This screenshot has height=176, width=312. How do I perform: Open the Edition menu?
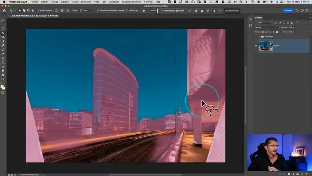pyautogui.click(x=44, y=2)
